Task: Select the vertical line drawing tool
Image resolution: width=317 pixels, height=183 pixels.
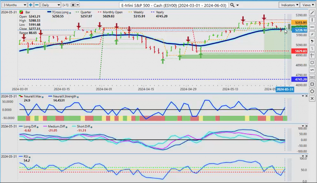Action: point(312,20)
